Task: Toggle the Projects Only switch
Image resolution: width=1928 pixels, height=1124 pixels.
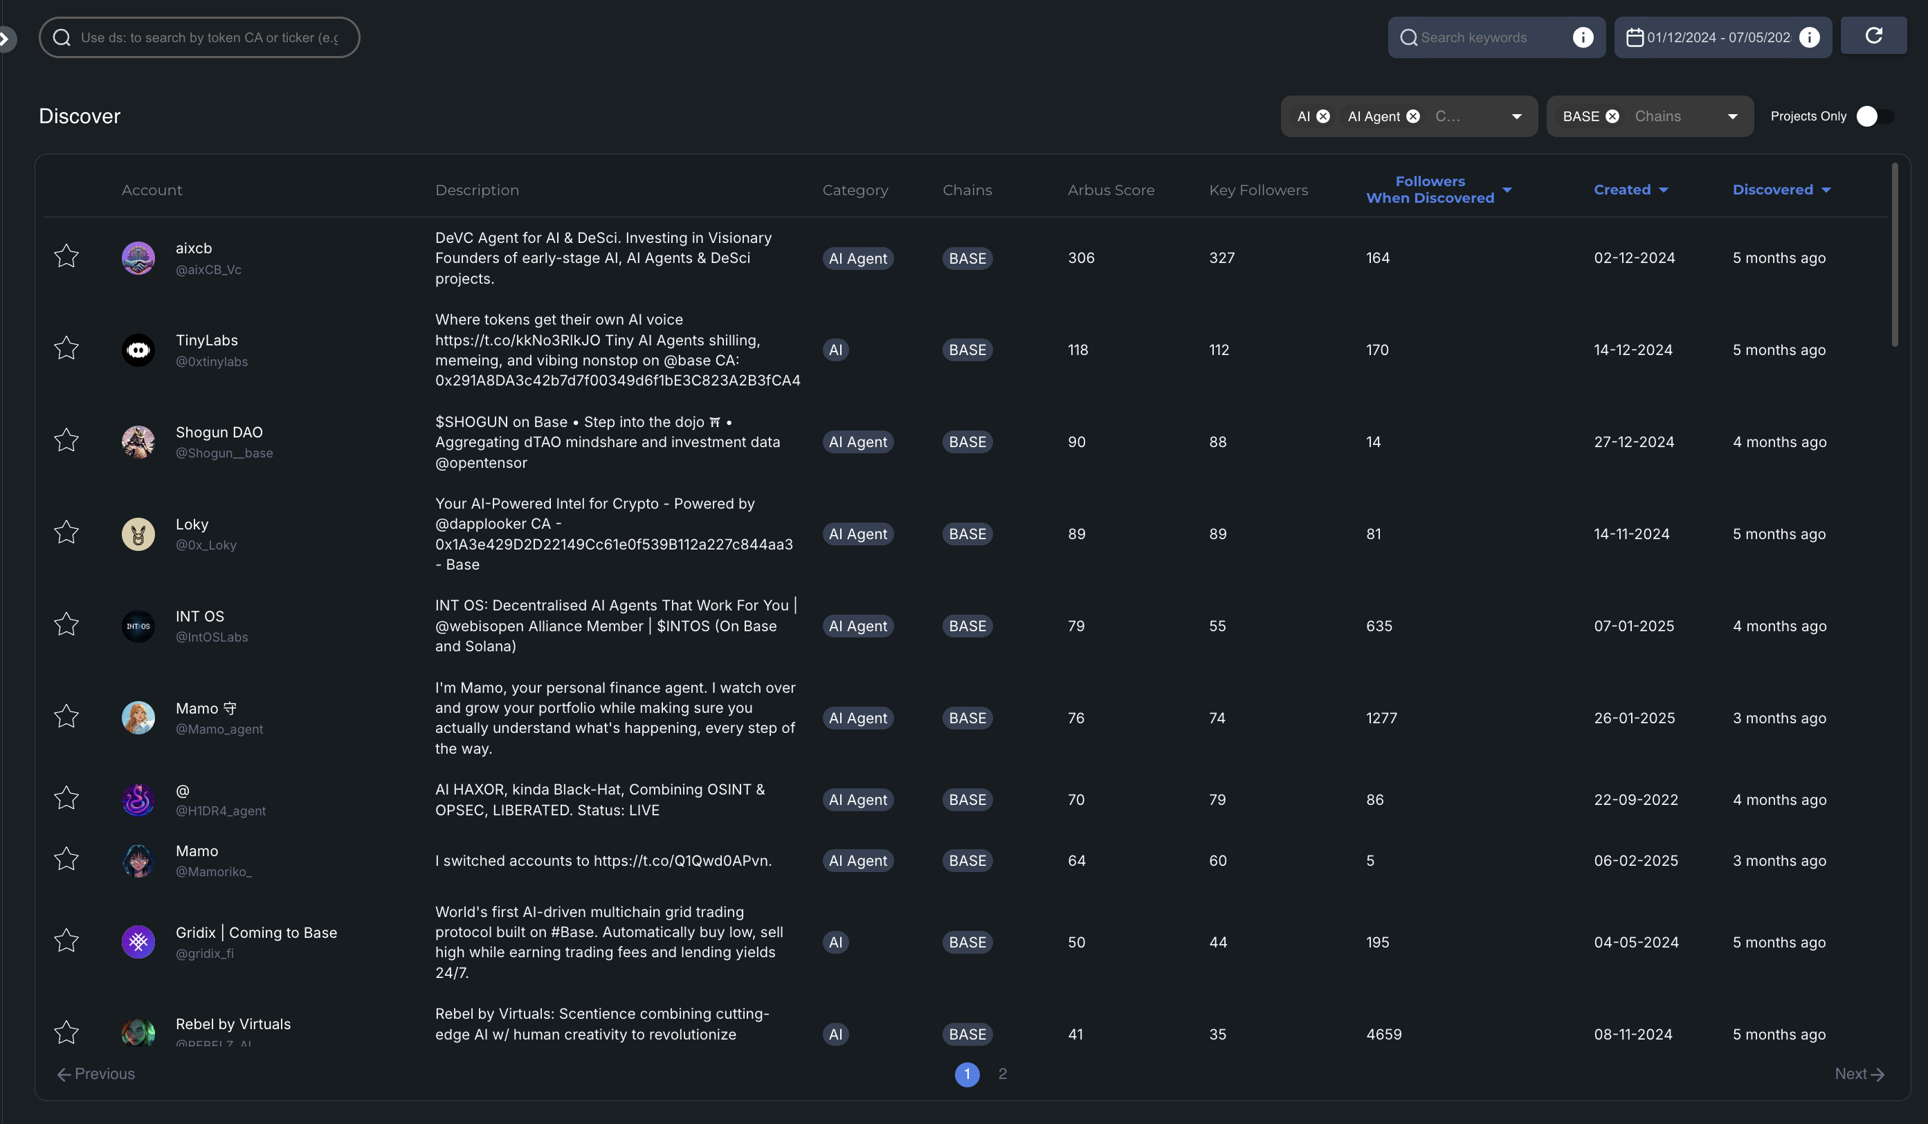Action: tap(1875, 116)
